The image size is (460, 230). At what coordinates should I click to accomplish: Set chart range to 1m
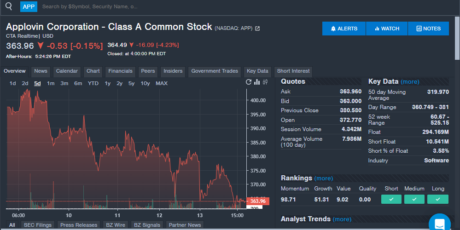click(51, 84)
